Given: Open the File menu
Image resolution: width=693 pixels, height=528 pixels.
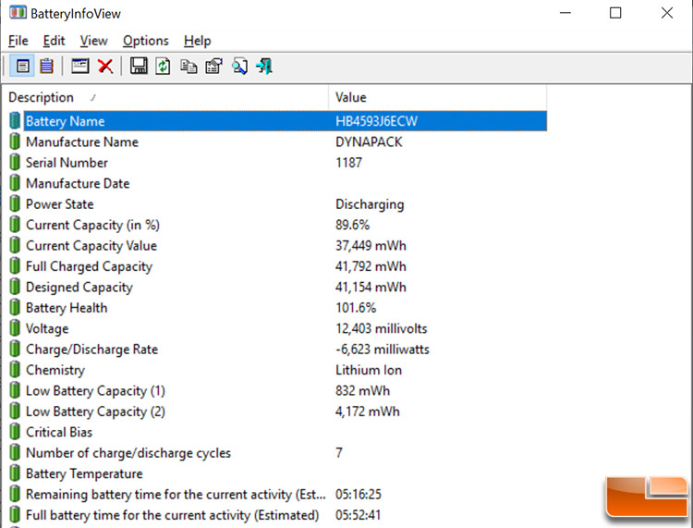Looking at the screenshot, I should pos(18,41).
